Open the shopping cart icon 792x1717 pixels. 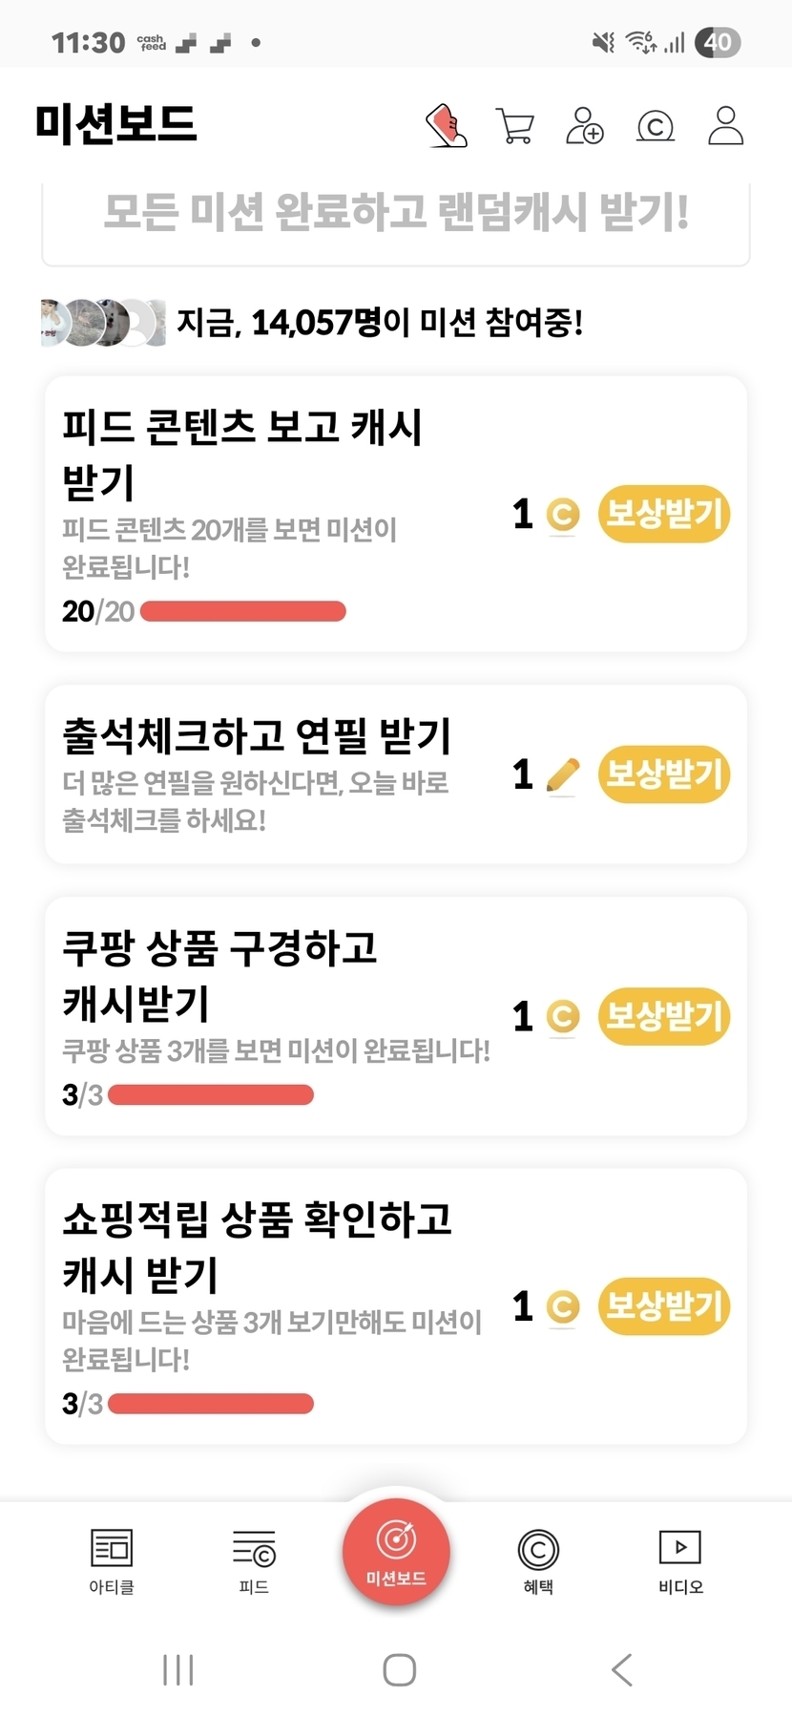515,126
